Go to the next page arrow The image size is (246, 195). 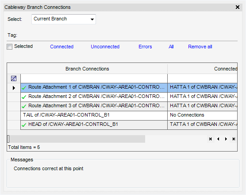tap(226, 139)
